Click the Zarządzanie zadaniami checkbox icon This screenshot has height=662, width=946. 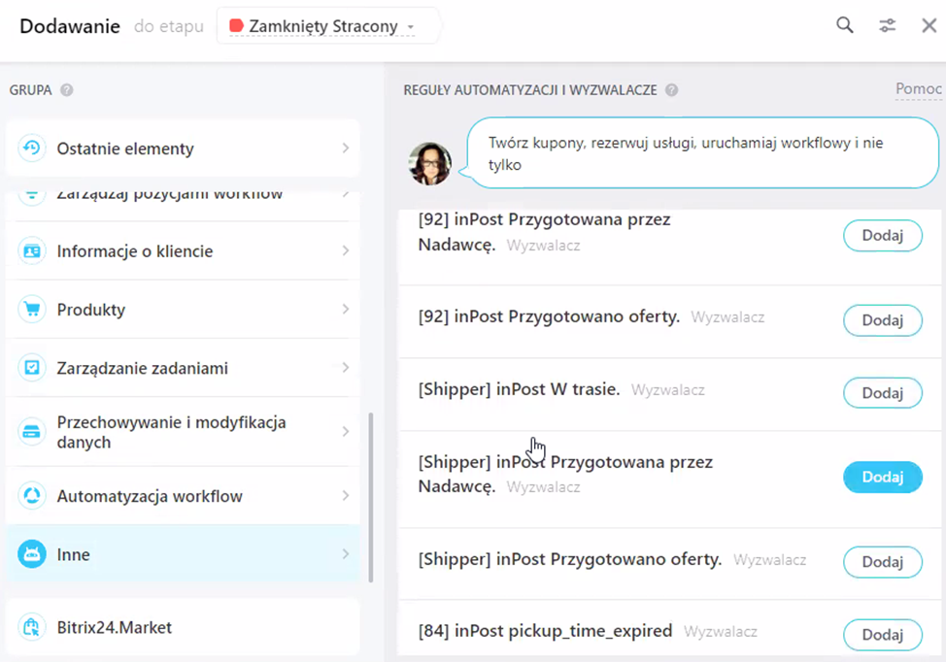point(32,368)
